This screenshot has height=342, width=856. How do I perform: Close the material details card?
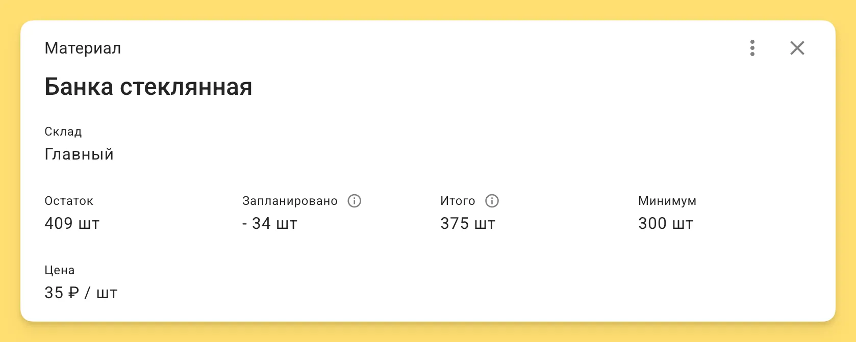coord(797,48)
